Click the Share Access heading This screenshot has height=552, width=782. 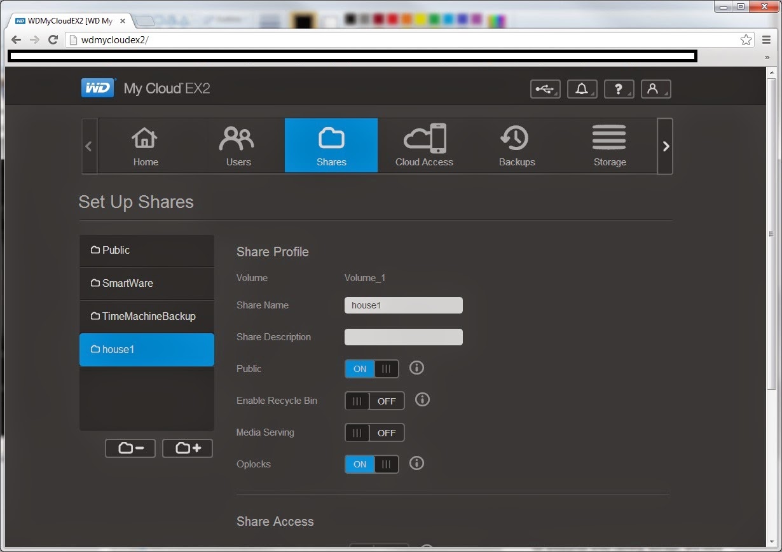point(275,521)
